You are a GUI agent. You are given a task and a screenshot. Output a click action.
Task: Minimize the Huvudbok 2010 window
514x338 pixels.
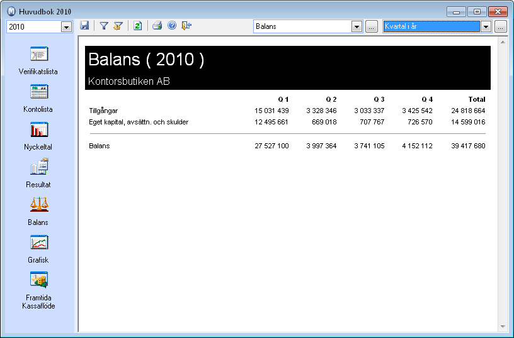[x=456, y=12]
